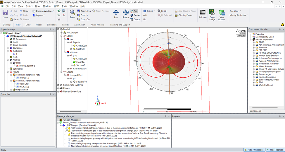
Task: Open the Orient dropdown
Action: click(149, 11)
